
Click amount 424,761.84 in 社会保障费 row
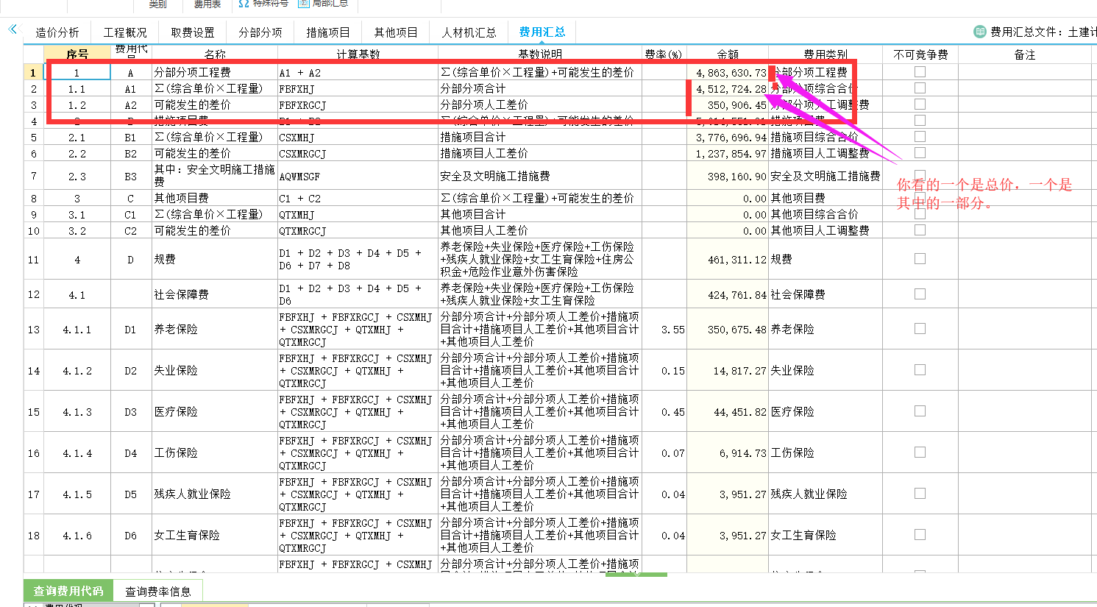(x=728, y=294)
